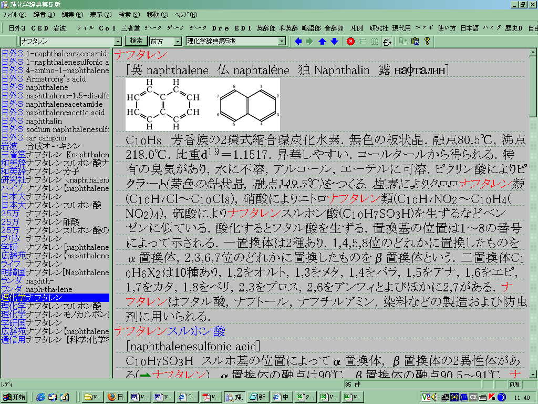The height and width of the screenshot is (404, 538).
Task: Select the Col dictionary button
Action: (x=107, y=28)
